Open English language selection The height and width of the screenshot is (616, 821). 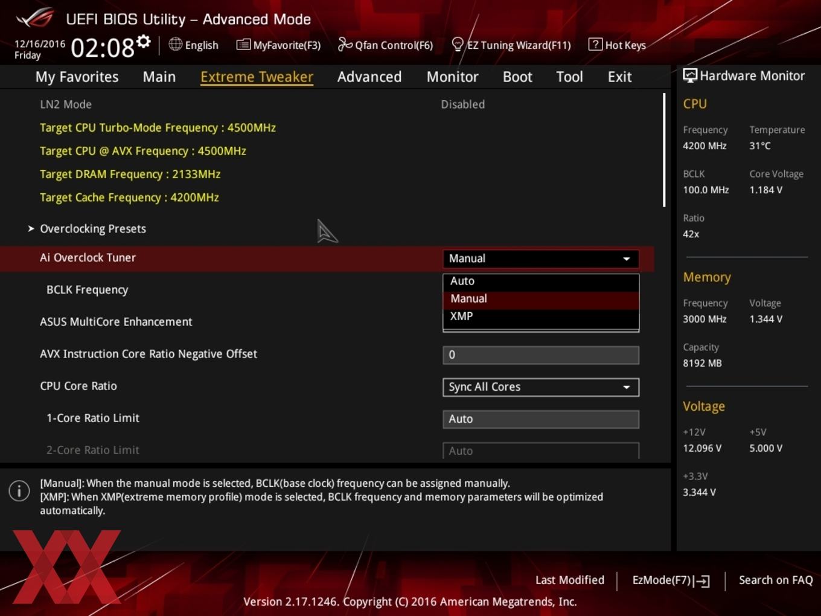coord(194,45)
